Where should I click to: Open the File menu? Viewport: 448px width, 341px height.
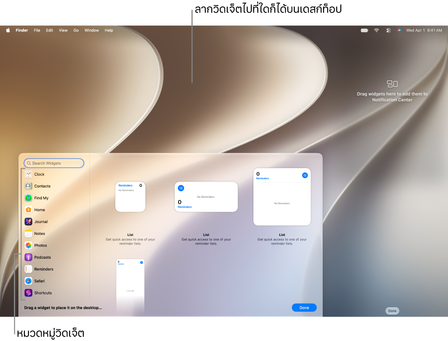coord(37,30)
